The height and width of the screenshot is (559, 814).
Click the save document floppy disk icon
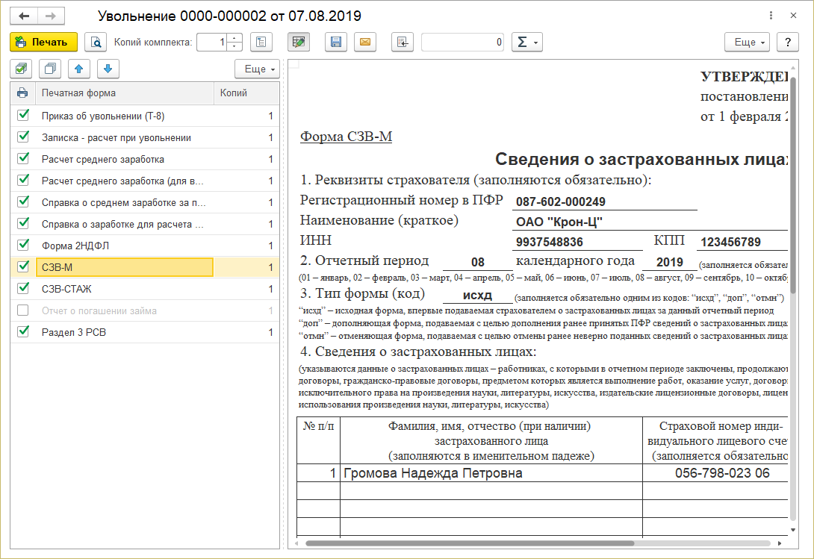click(335, 43)
